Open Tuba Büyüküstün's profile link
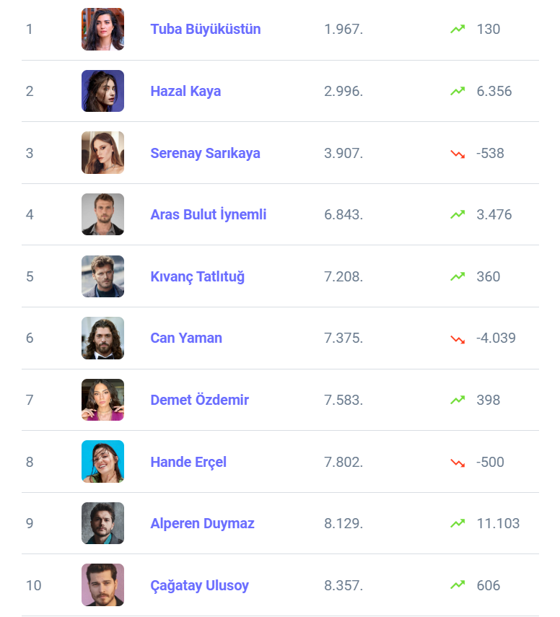Viewport: 560px width, 617px height. tap(206, 30)
